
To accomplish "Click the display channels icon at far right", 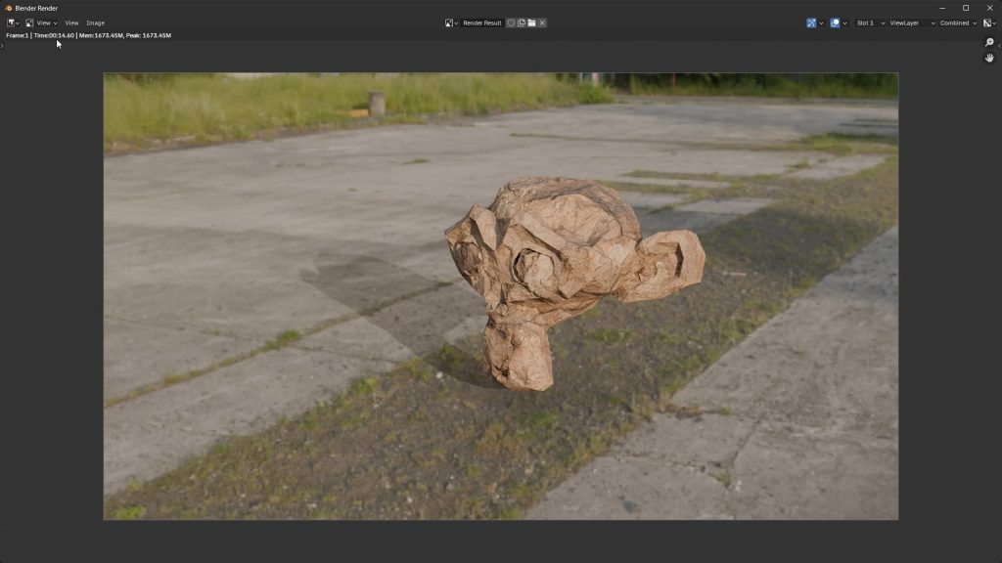I will [986, 22].
